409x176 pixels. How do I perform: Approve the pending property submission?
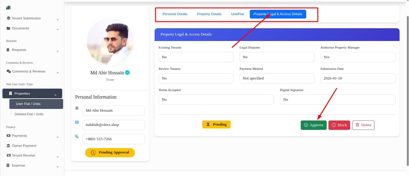pyautogui.click(x=314, y=125)
